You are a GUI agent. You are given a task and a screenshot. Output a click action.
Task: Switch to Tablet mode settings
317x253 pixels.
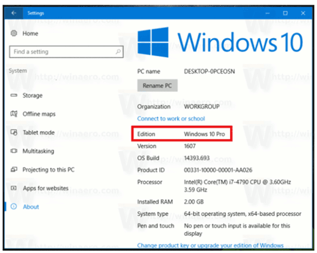pyautogui.click(x=39, y=133)
